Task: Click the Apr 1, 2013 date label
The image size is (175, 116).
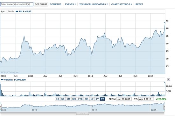Action: coord(7,11)
